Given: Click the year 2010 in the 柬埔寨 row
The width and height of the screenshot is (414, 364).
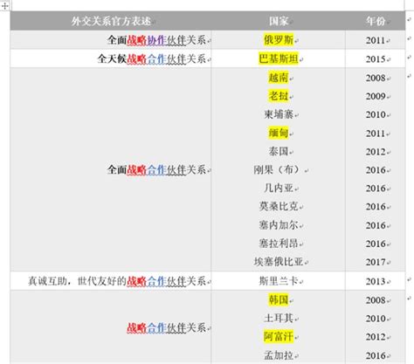Looking at the screenshot, I should (x=376, y=114).
